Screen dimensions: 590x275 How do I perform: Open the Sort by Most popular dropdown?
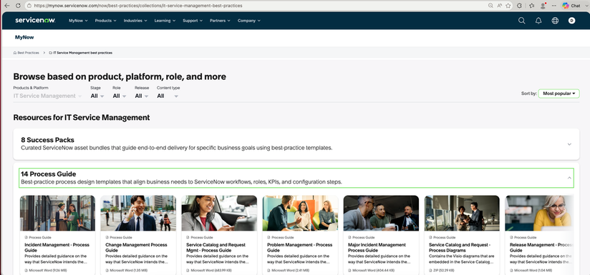558,94
